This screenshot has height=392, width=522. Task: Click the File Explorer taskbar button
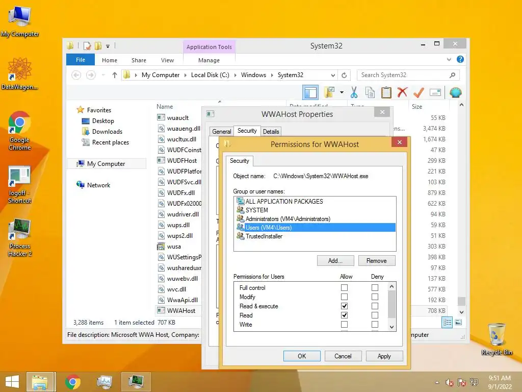[x=40, y=382]
